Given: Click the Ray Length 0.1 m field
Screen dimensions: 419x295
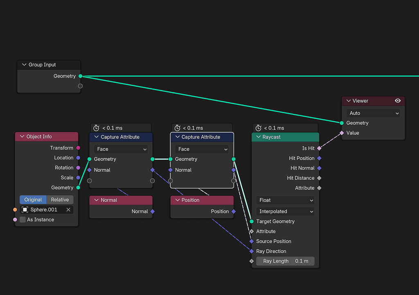Looking at the screenshot, I should click(x=285, y=261).
